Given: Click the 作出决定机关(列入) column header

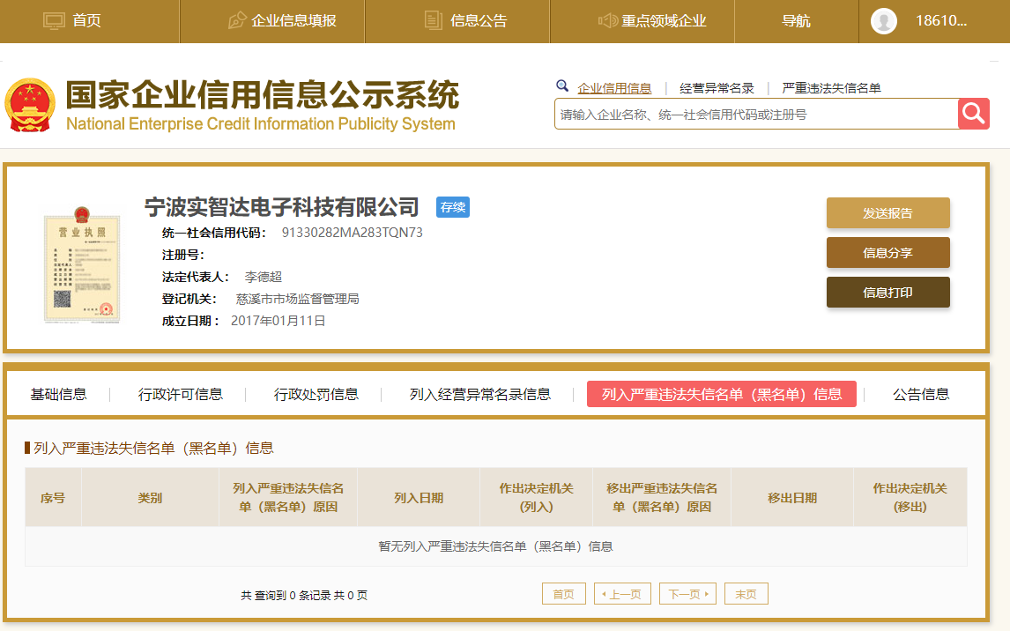Looking at the screenshot, I should tap(537, 498).
